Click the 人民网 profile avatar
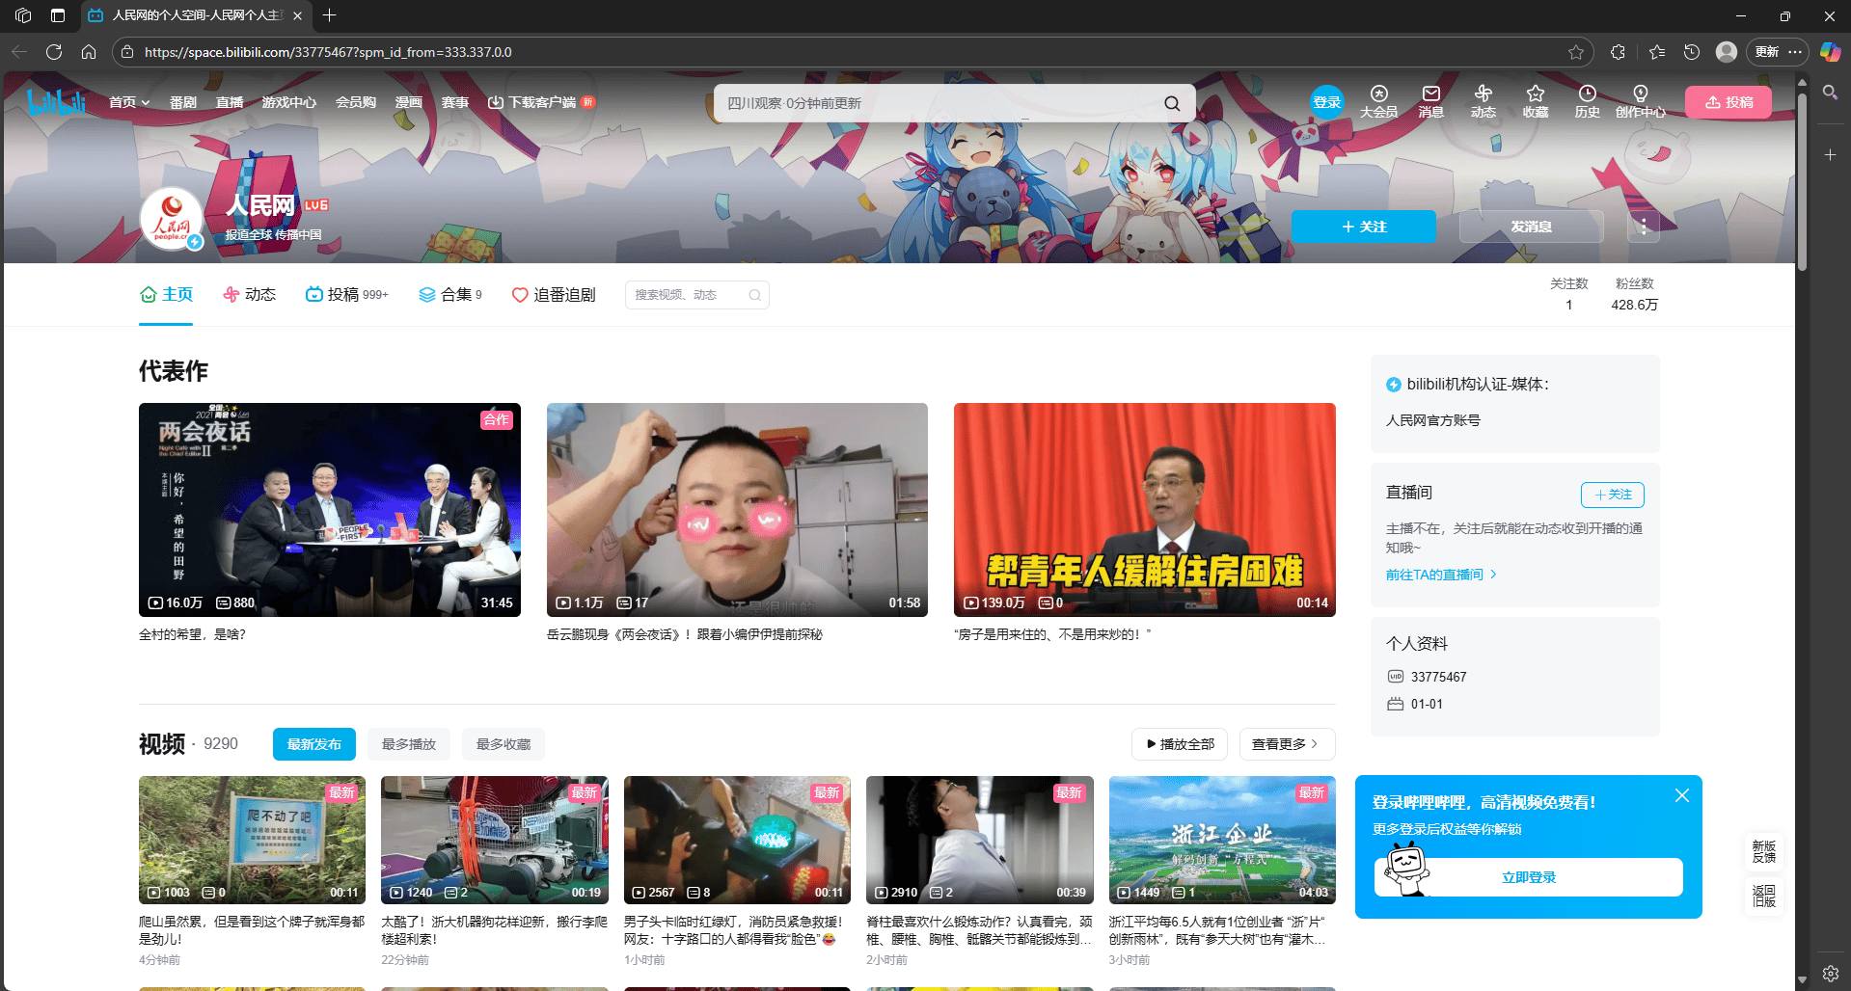Viewport: 1851px width, 991px height. click(172, 219)
